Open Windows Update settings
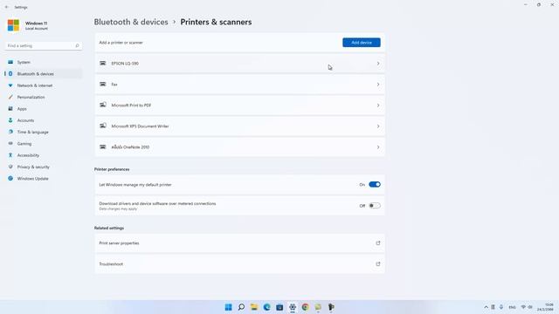The image size is (559, 314). [x=43, y=178]
